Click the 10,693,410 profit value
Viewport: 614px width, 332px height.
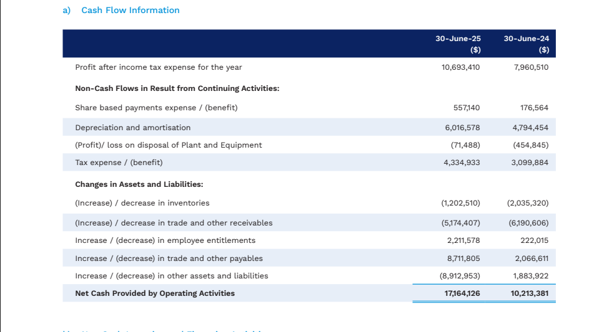(460, 67)
